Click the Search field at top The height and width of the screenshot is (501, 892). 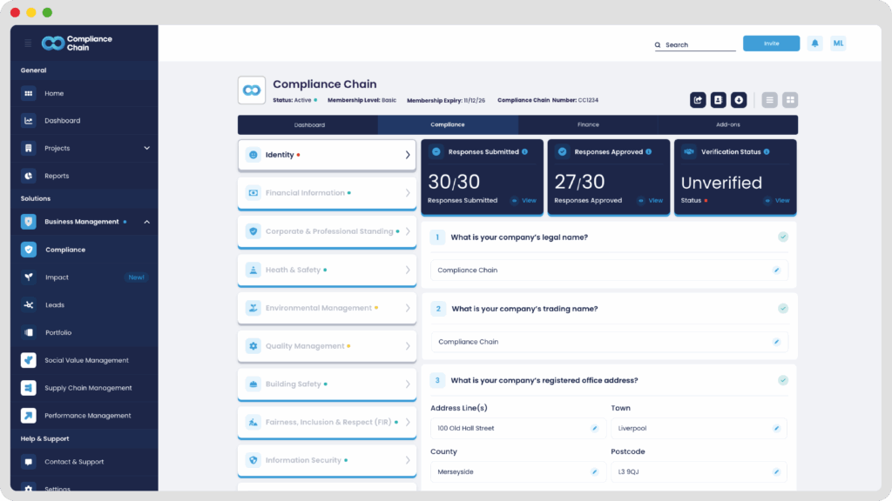click(695, 45)
